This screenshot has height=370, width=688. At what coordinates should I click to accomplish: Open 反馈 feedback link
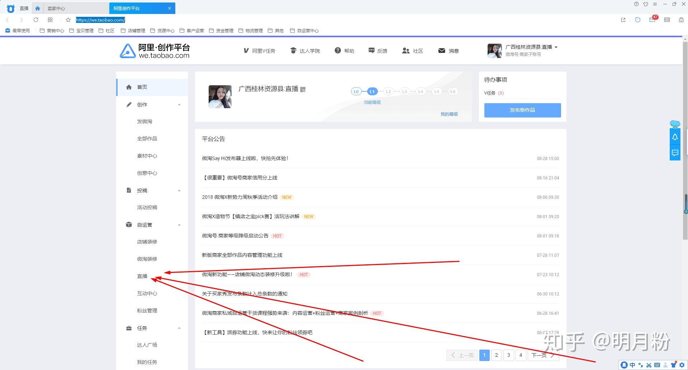[x=378, y=51]
